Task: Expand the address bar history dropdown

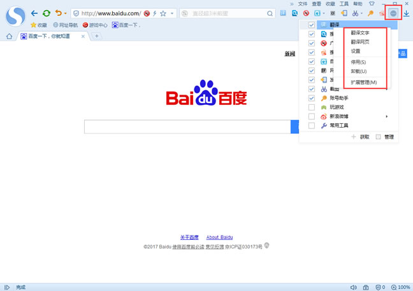Action: click(172, 13)
